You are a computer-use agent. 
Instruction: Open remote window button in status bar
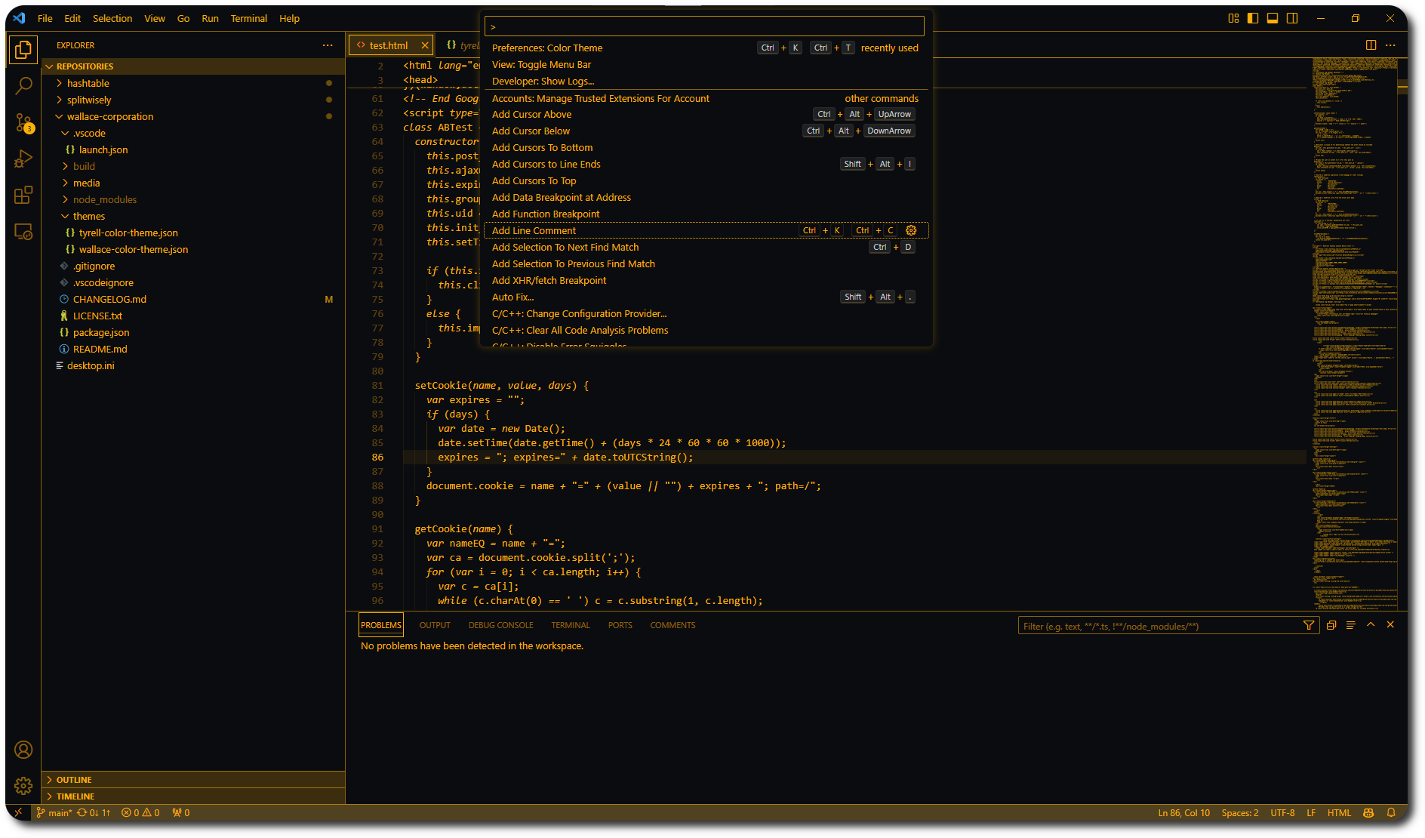[x=18, y=813]
